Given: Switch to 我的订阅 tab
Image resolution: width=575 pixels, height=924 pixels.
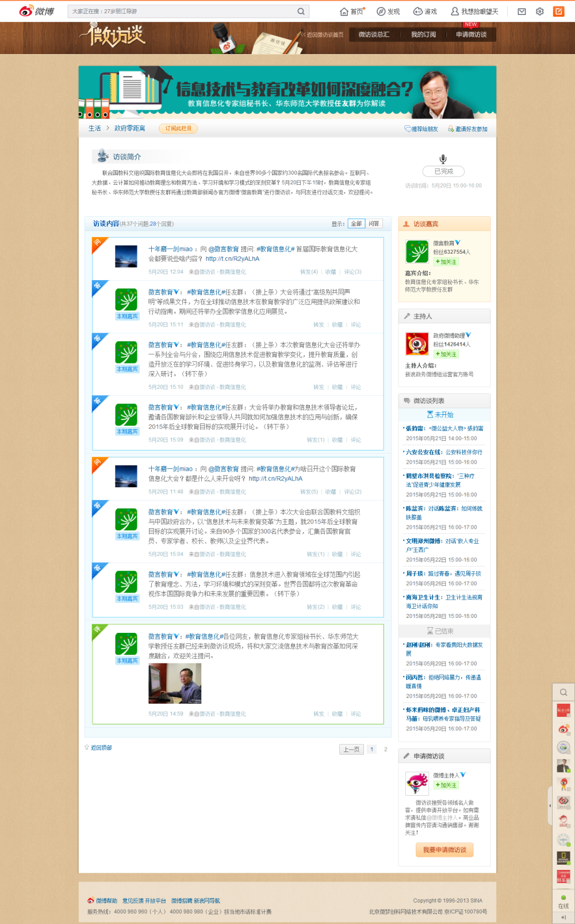Looking at the screenshot, I should coord(423,35).
